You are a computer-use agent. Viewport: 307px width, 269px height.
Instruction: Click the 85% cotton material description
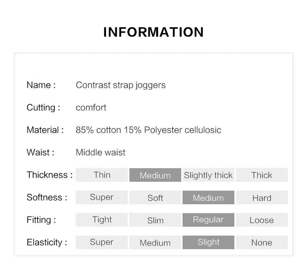pyautogui.click(x=149, y=130)
